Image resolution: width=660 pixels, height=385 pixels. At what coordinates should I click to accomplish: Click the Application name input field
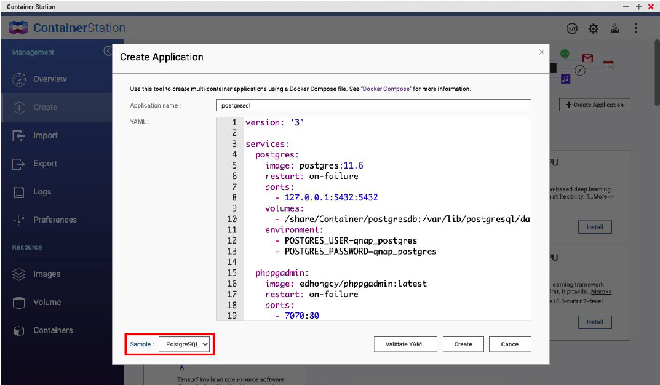373,106
